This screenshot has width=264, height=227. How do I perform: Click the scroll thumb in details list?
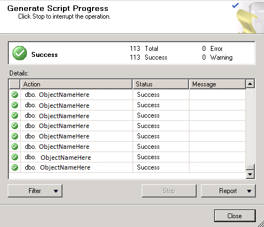click(250, 167)
